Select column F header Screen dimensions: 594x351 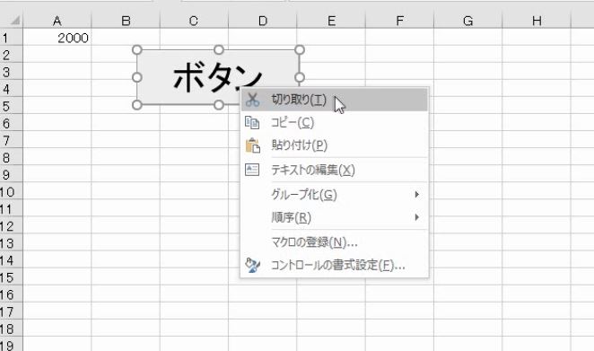coord(399,21)
